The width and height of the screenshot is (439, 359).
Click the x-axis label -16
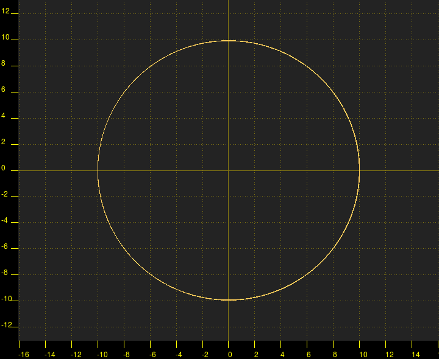24,355
